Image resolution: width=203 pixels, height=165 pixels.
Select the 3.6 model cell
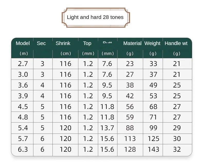23,85
